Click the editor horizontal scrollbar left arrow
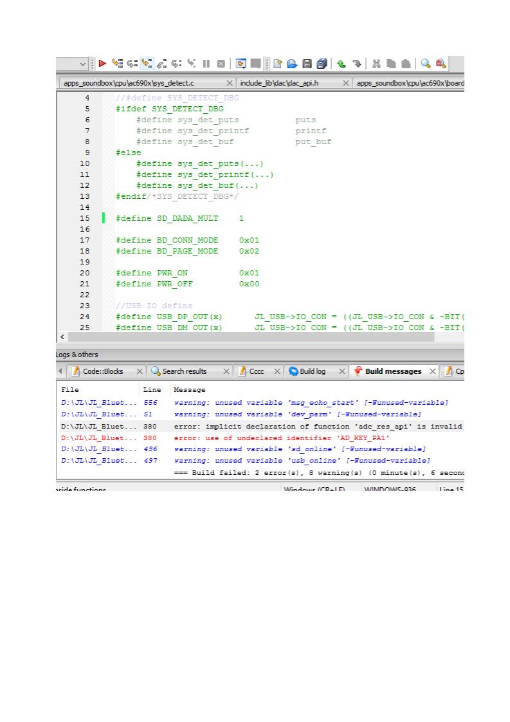This screenshot has height=722, width=510. click(62, 337)
